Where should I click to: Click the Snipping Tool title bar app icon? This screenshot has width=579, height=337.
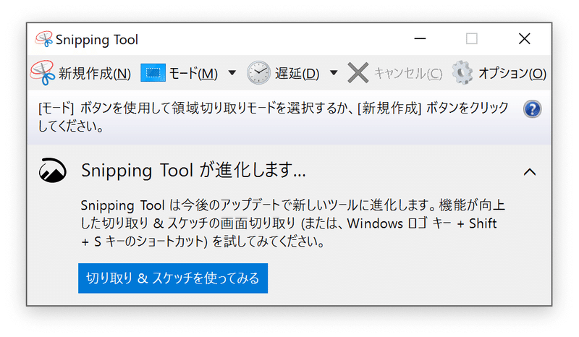click(44, 39)
